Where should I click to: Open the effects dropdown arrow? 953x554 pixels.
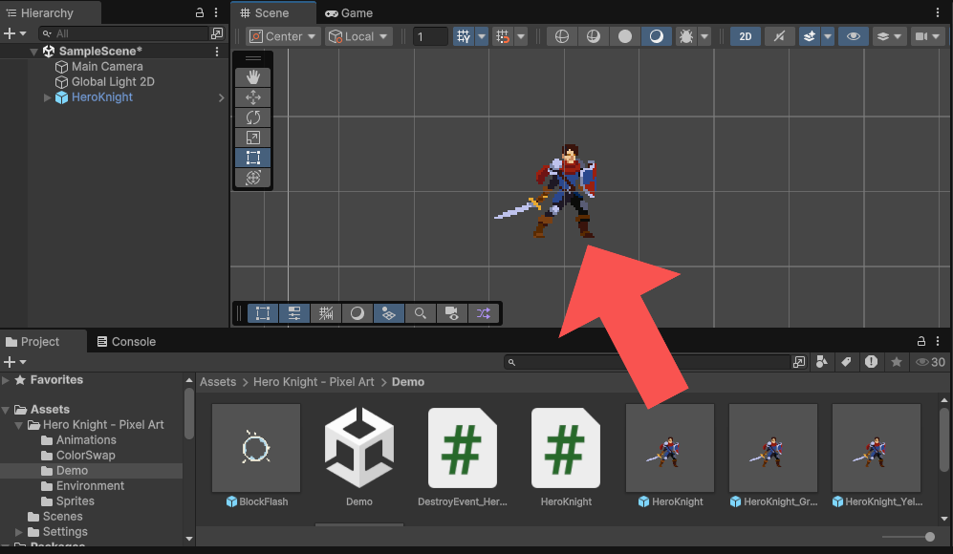tap(827, 36)
